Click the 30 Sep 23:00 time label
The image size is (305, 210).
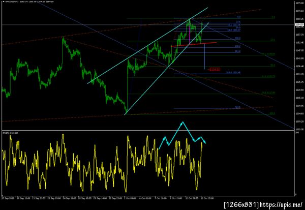(115, 198)
